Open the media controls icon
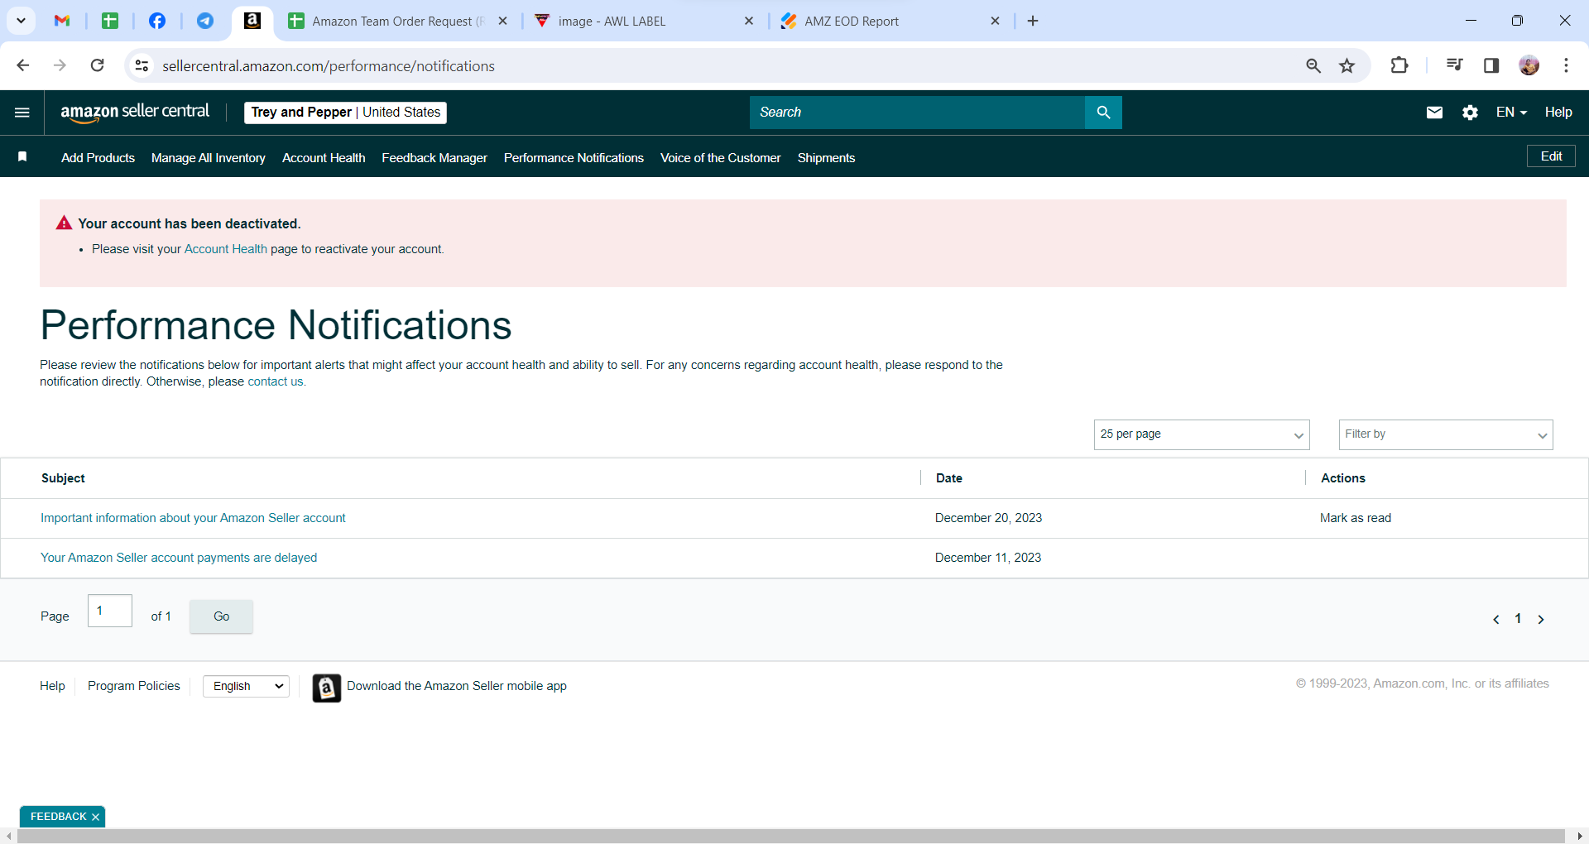1589x844 pixels. click(1454, 65)
